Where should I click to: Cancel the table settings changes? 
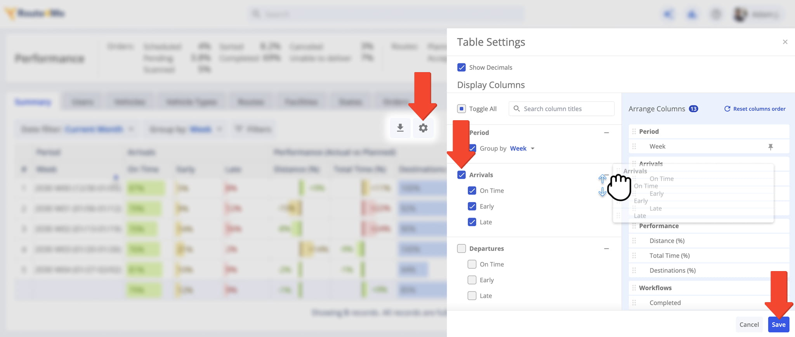click(x=749, y=325)
